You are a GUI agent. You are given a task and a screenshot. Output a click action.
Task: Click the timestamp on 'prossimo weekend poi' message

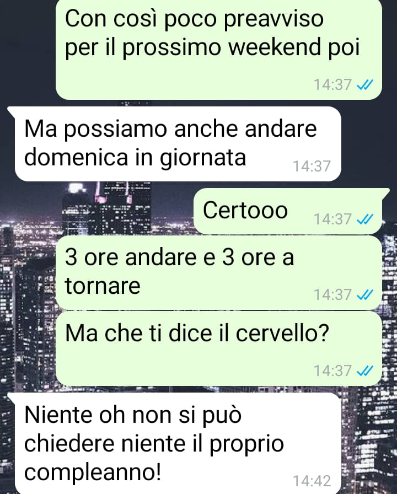[332, 85]
